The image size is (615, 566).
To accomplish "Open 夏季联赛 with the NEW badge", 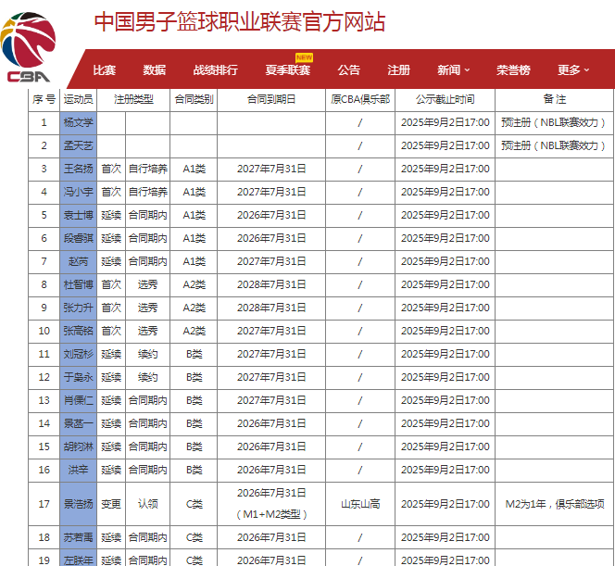I will pos(287,70).
